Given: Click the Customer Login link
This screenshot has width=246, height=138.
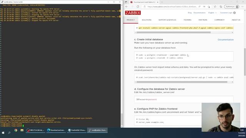Looking at the screenshot, I should (228, 13).
